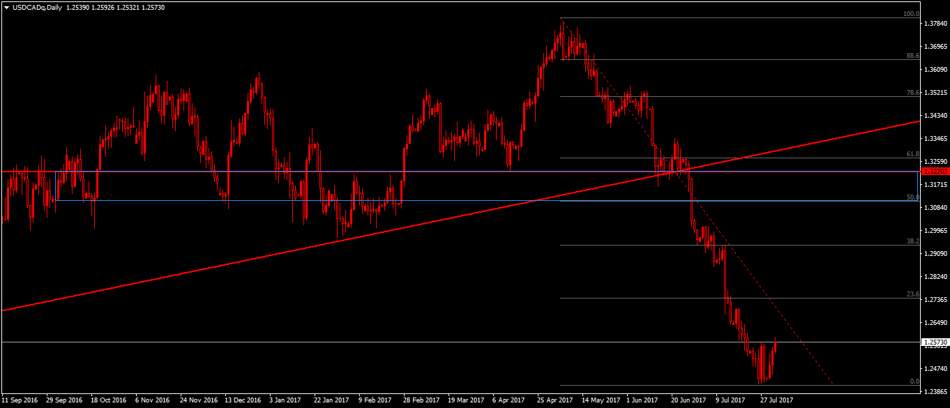This screenshot has width=950, height=408.
Task: Click the 1 Jun 2017 date label
Action: (x=642, y=400)
